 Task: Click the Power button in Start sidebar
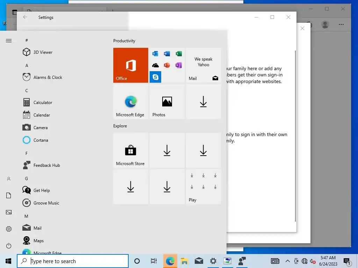tap(9, 246)
